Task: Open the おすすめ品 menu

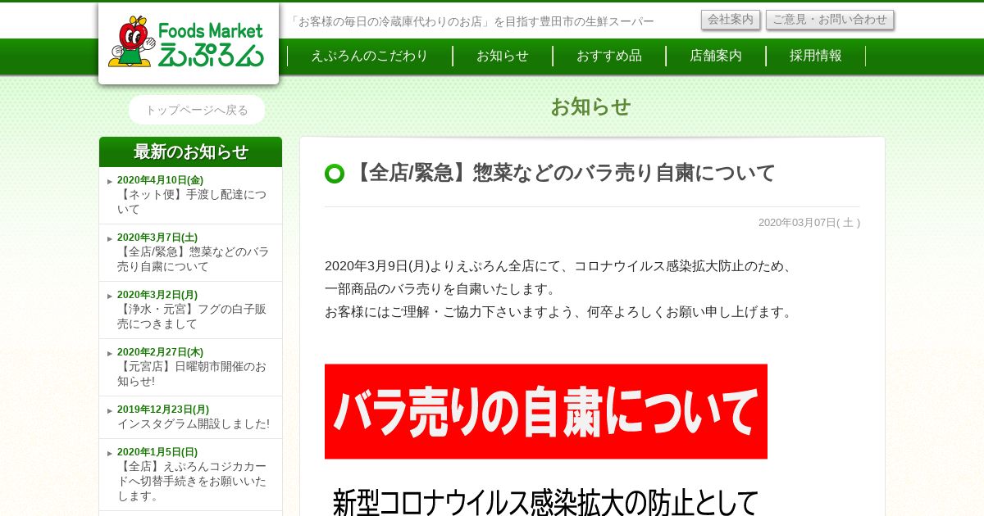Action: pos(609,56)
